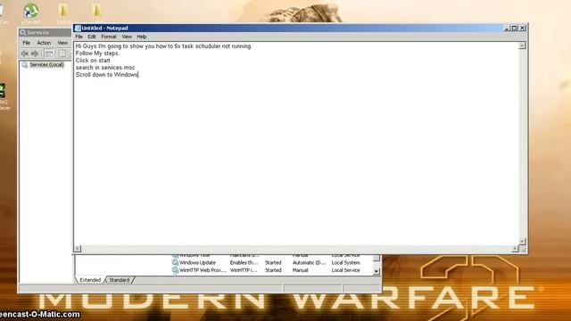This screenshot has height=321, width=571.
Task: Click 'Automatic (D...' startup type for Windows Update
Action: tap(310, 263)
